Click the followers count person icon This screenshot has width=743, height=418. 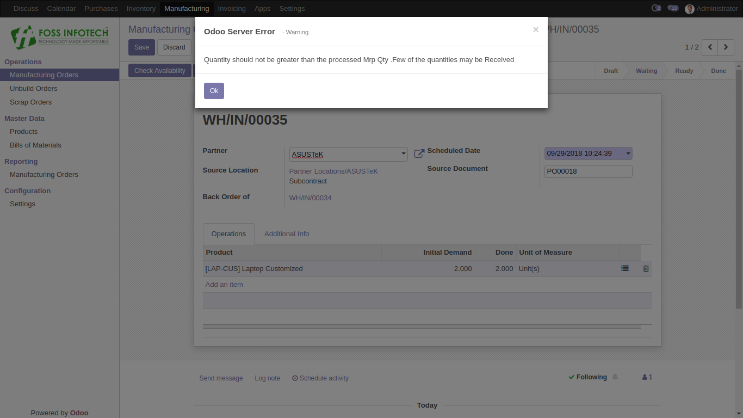(x=647, y=377)
